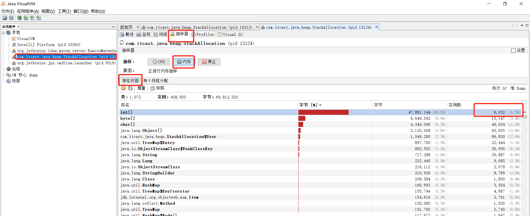Enable the 设置 checkbox
This screenshot has width=530, height=216.
(513, 50)
